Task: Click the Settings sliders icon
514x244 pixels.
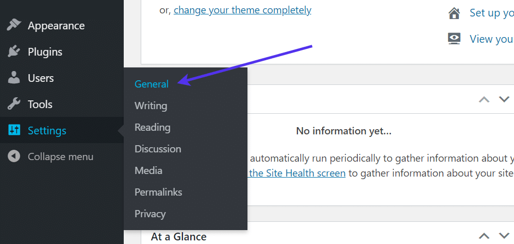Action: [x=13, y=131]
